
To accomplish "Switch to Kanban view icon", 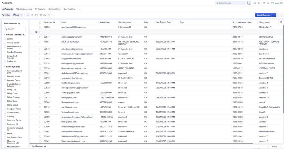I will (32, 15).
